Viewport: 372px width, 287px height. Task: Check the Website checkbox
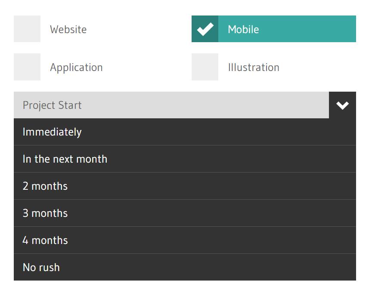27,29
